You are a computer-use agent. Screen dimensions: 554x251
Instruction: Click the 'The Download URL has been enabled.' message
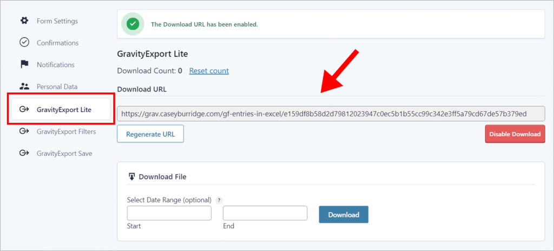(x=205, y=25)
